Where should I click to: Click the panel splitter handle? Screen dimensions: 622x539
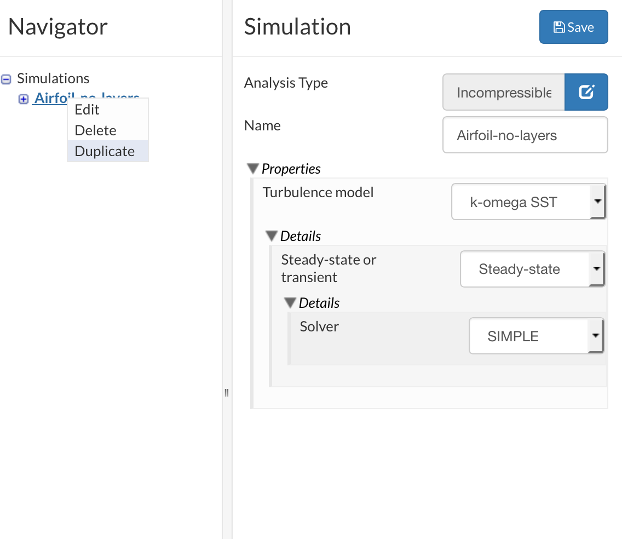tap(227, 392)
